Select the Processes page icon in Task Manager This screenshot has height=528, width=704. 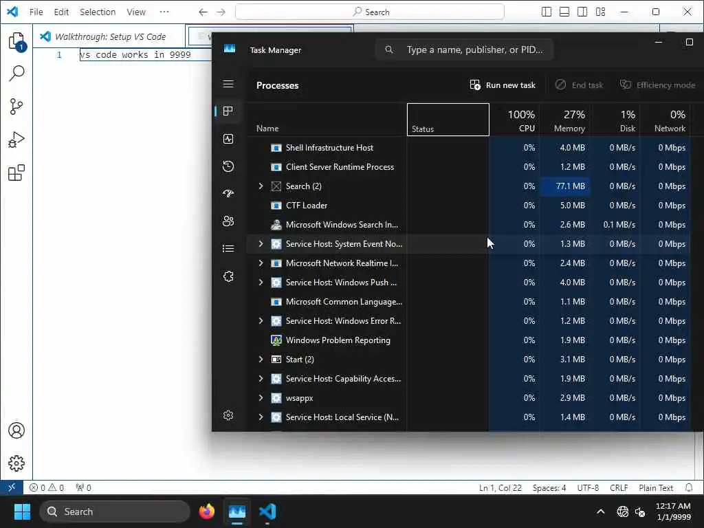[x=228, y=111]
